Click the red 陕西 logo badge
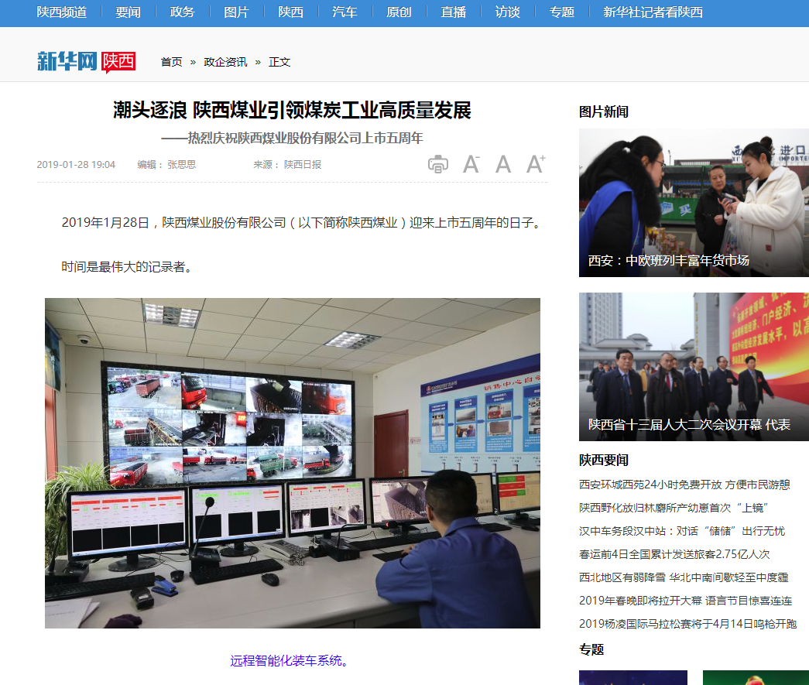The width and height of the screenshot is (809, 685). [118, 62]
